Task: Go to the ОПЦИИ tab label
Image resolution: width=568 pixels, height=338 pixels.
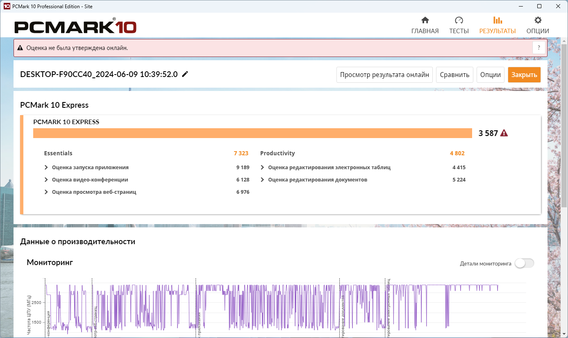Action: tap(538, 31)
